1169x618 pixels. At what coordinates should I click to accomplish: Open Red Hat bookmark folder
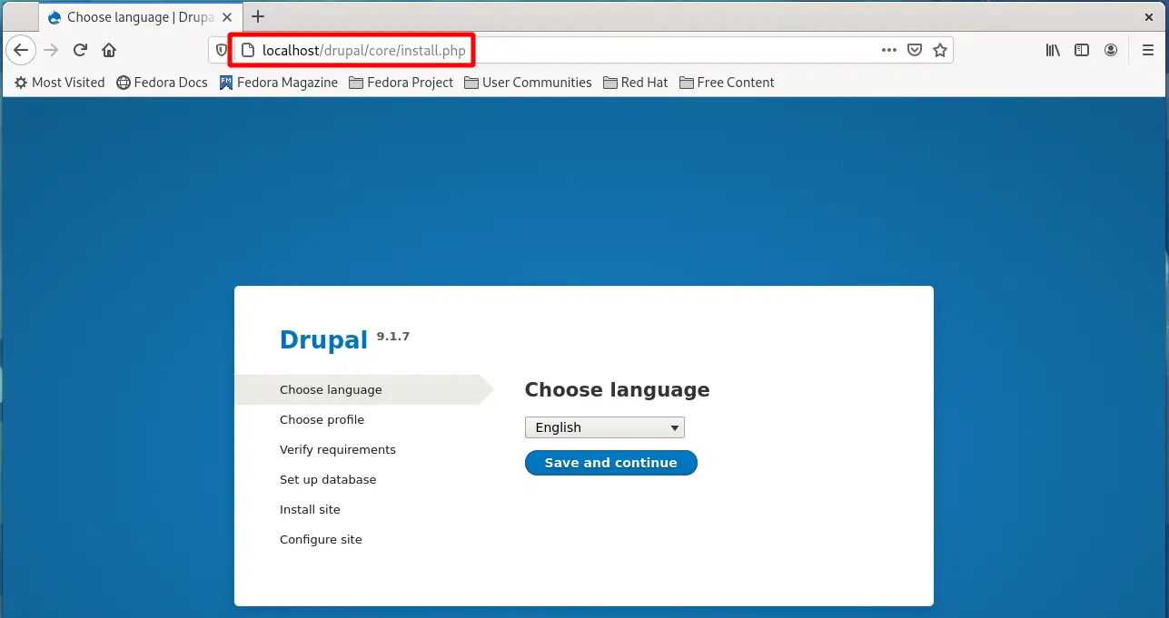(x=635, y=82)
